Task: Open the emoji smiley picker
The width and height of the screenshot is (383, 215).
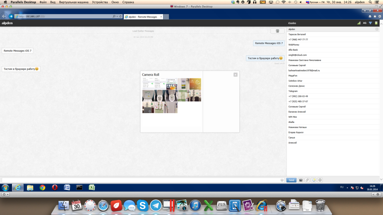Action: (x=282, y=180)
